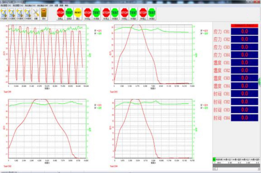
Task: Open the 文件 menu
Action: pos(51,6)
